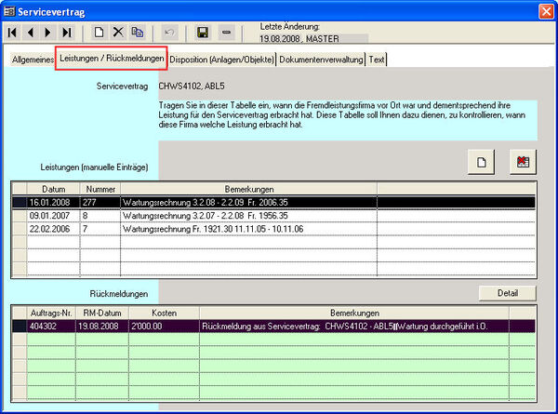Jump to the last record
The width and height of the screenshot is (558, 414).
coord(67,32)
